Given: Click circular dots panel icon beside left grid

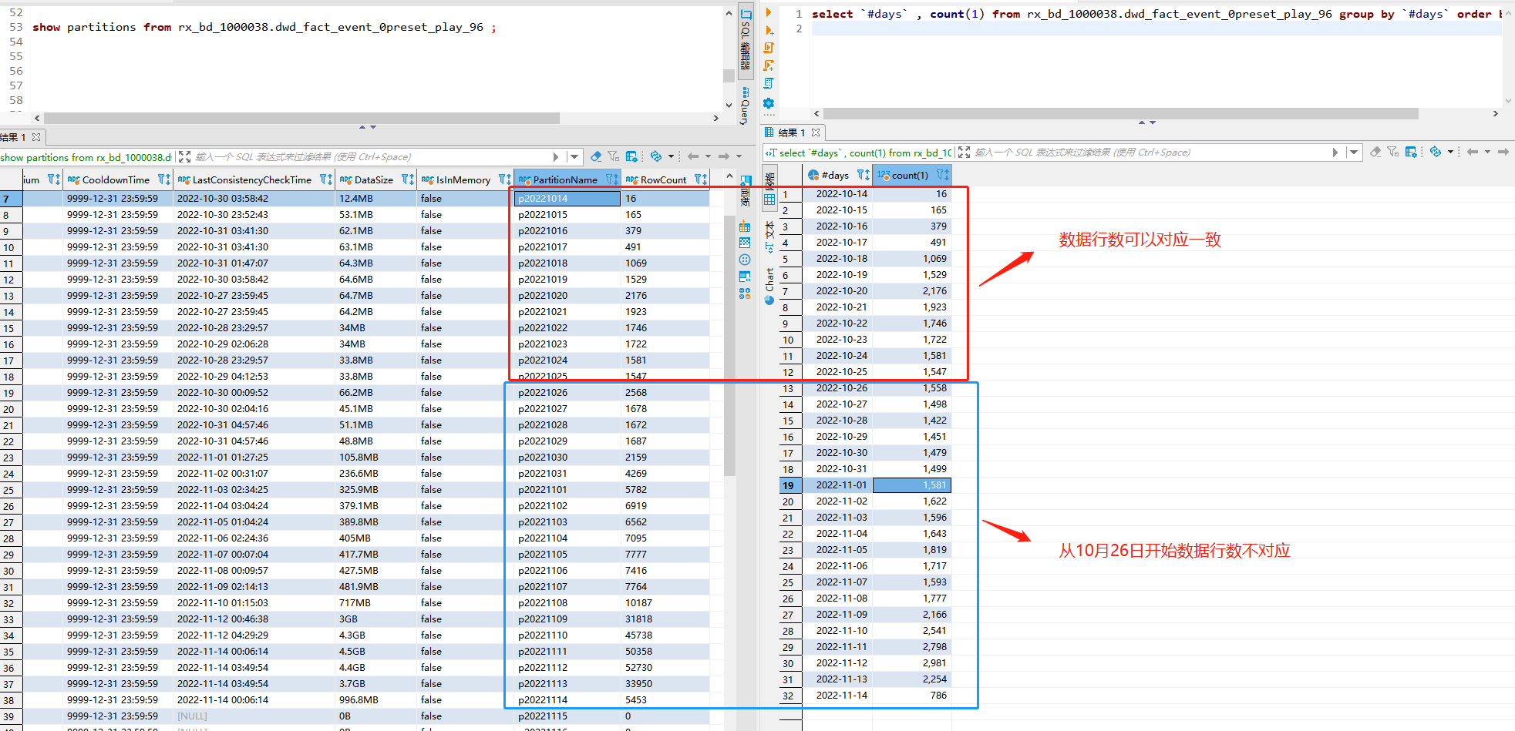Looking at the screenshot, I should click(745, 260).
